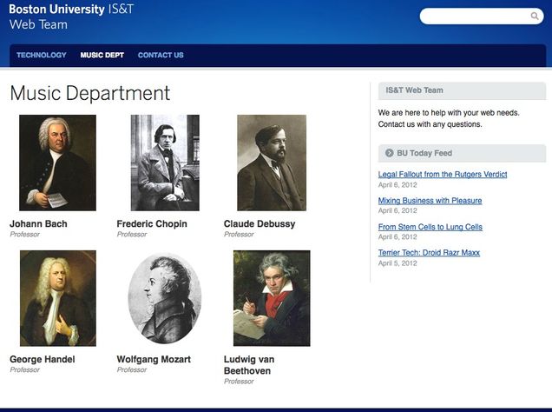Select the name Claude Debussy
This screenshot has height=412, width=552.
260,223
